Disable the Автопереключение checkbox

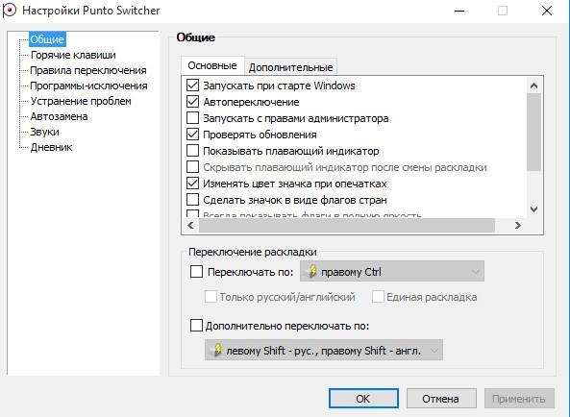click(192, 102)
